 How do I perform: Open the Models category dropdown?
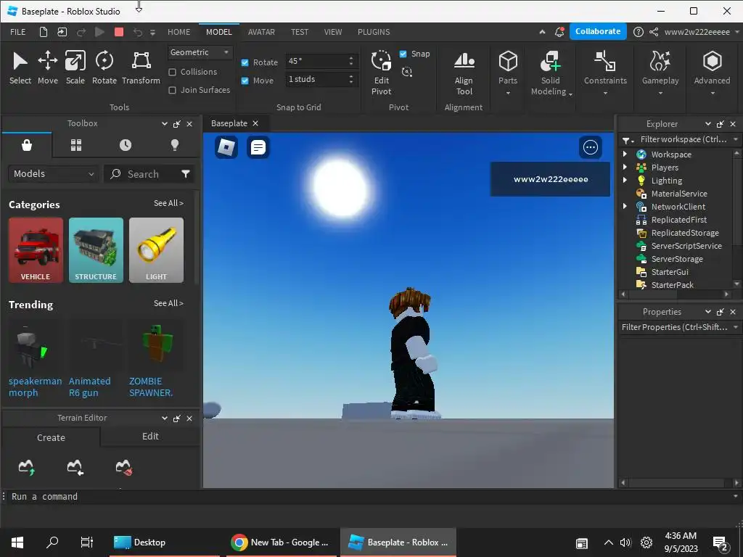[53, 174]
